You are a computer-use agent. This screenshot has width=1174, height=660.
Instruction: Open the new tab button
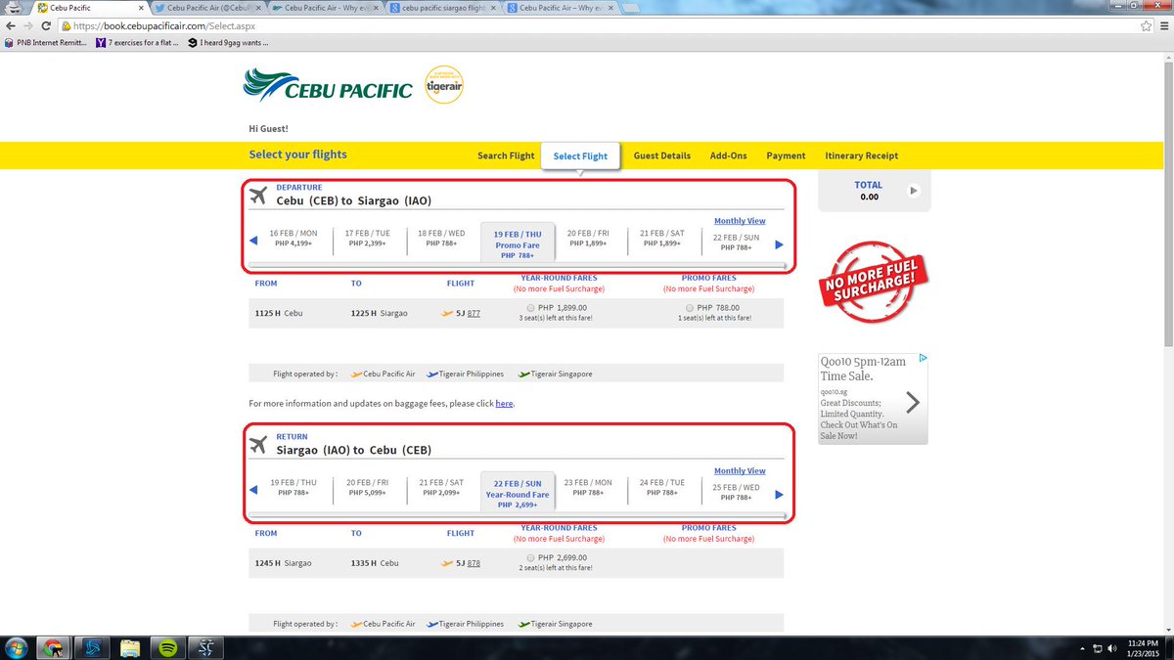(630, 8)
